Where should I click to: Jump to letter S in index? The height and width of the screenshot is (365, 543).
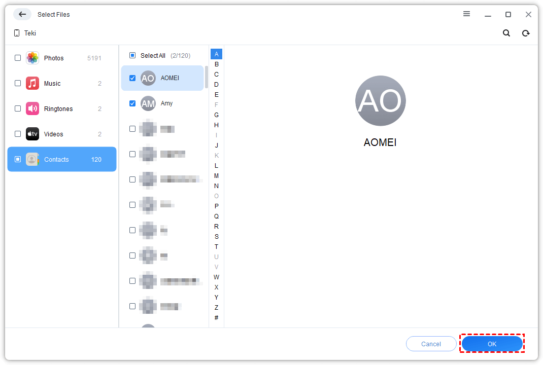tap(216, 236)
